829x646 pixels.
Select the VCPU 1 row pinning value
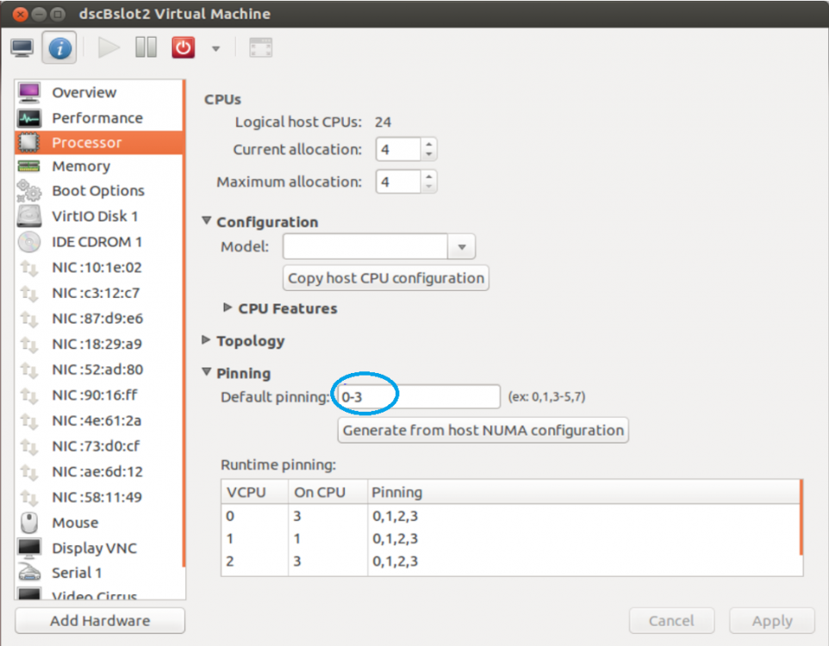click(x=395, y=538)
